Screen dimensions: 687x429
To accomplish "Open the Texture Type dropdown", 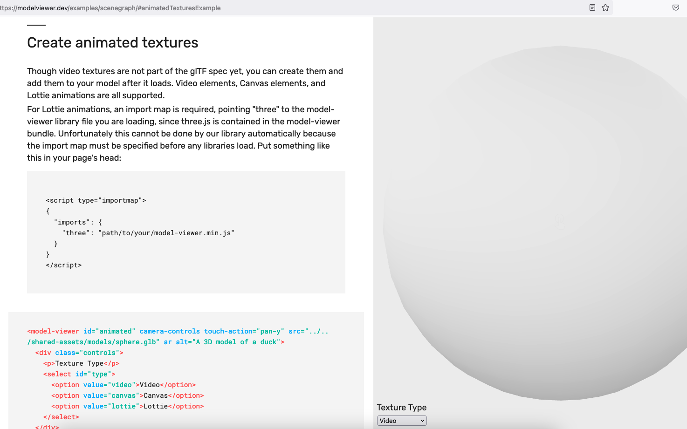I will click(x=402, y=420).
